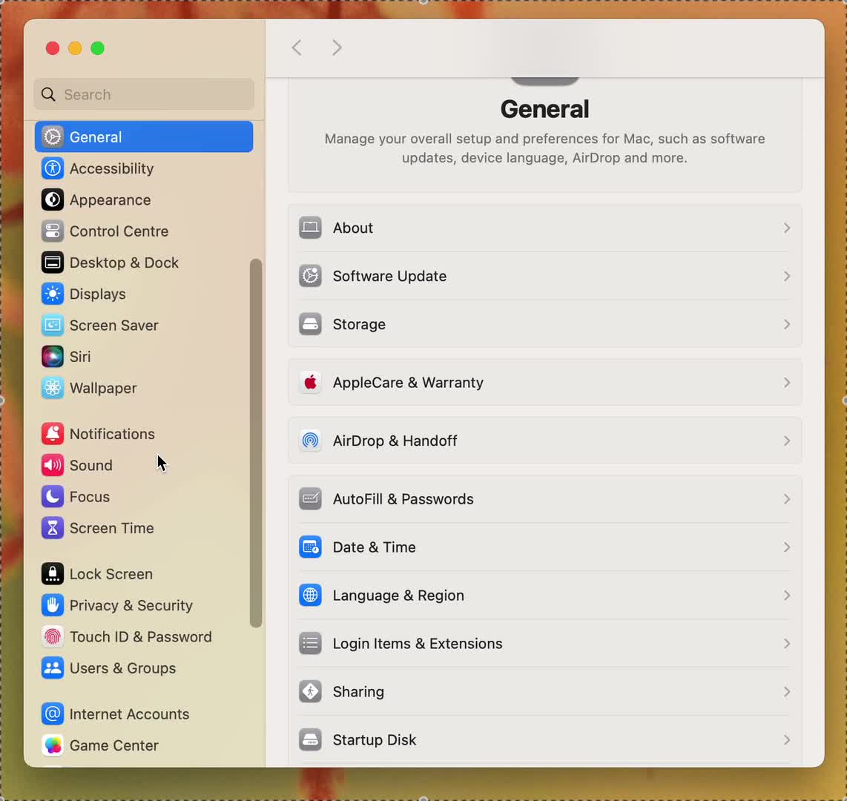Viewport: 847px width, 801px height.
Task: Click the AirDrop & Handoff icon
Action: tap(310, 441)
